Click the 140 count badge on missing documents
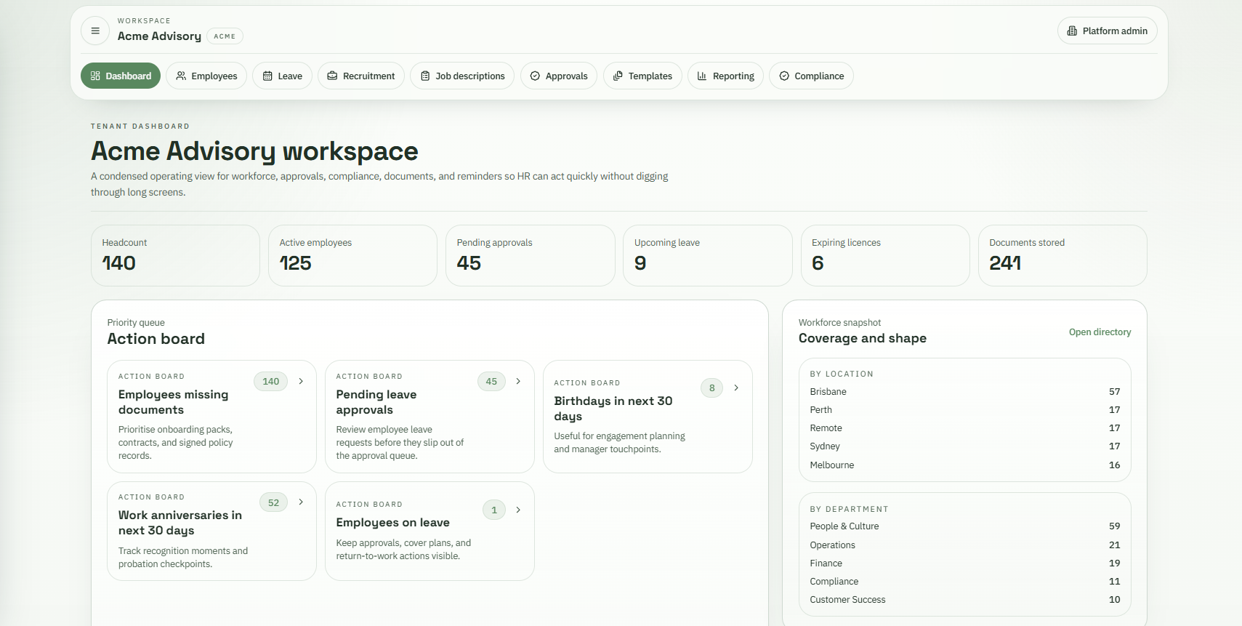This screenshot has width=1242, height=626. [271, 382]
